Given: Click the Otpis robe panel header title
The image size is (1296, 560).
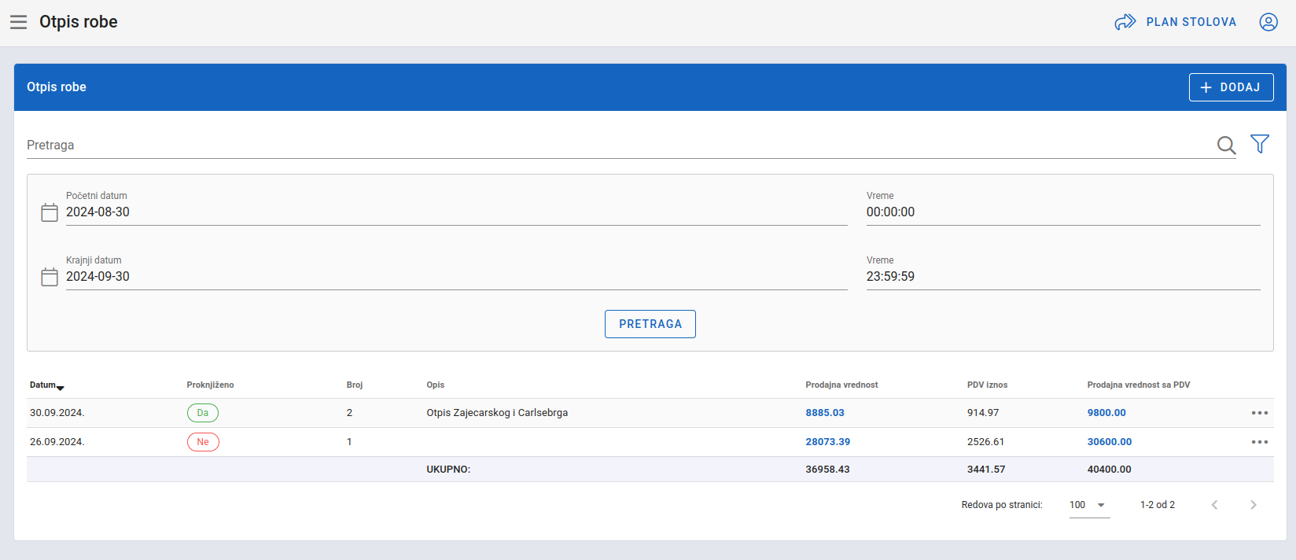Looking at the screenshot, I should coord(57,87).
